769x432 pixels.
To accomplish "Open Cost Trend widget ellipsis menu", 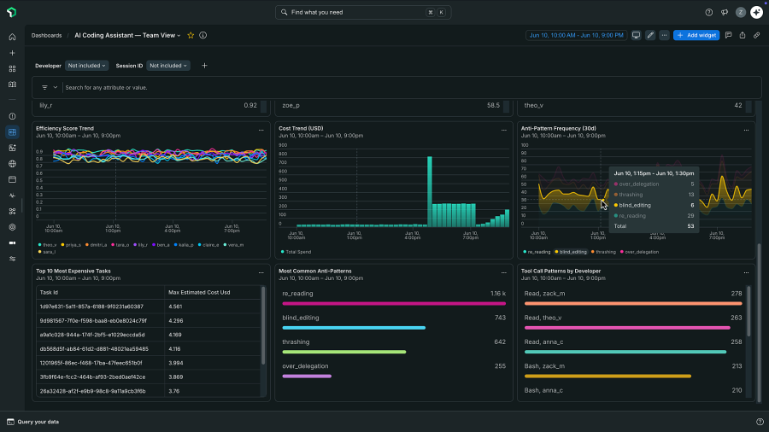I will click(503, 131).
